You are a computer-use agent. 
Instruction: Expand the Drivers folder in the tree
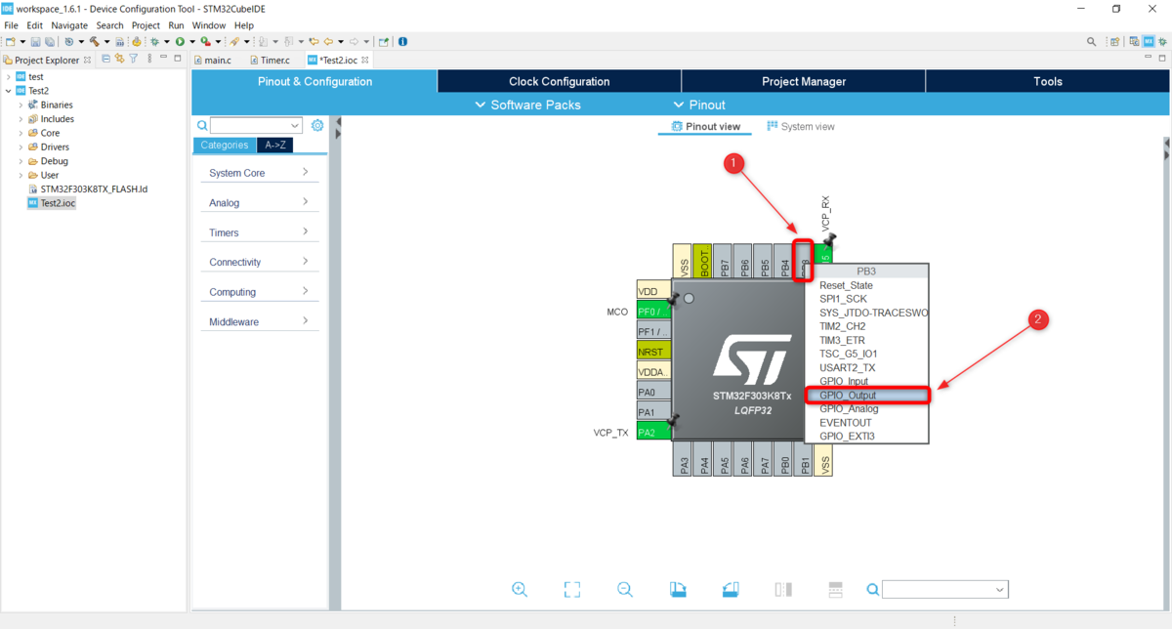(21, 147)
